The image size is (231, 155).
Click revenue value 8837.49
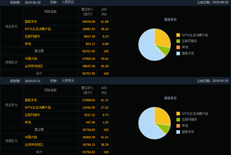tap(89, 36)
